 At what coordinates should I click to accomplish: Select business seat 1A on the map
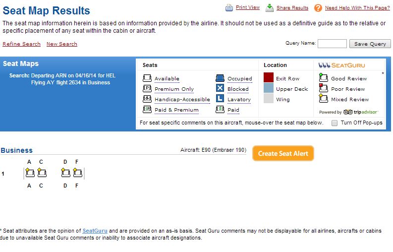click(30, 173)
